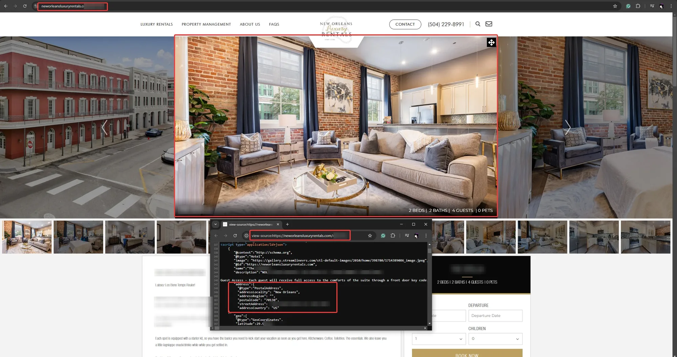The height and width of the screenshot is (357, 677).
Task: Show the next gallery photo with the right arrow
Action: [x=568, y=127]
